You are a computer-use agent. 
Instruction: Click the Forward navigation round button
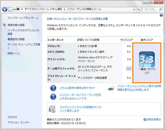pyautogui.click(x=11, y=10)
